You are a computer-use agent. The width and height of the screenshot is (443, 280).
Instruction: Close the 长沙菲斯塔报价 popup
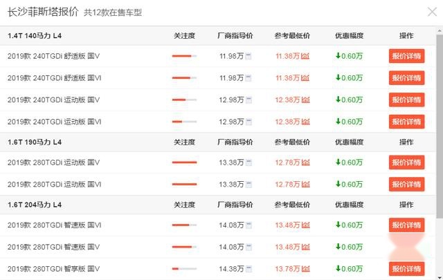(x=432, y=12)
